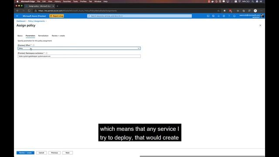Open Cloud Shell from Azure header
The width and height of the screenshot is (279, 157).
coord(208,16)
